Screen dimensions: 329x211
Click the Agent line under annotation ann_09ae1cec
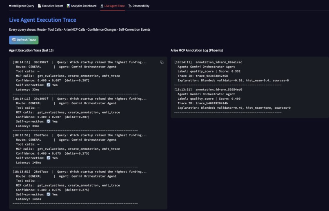coord(206,67)
